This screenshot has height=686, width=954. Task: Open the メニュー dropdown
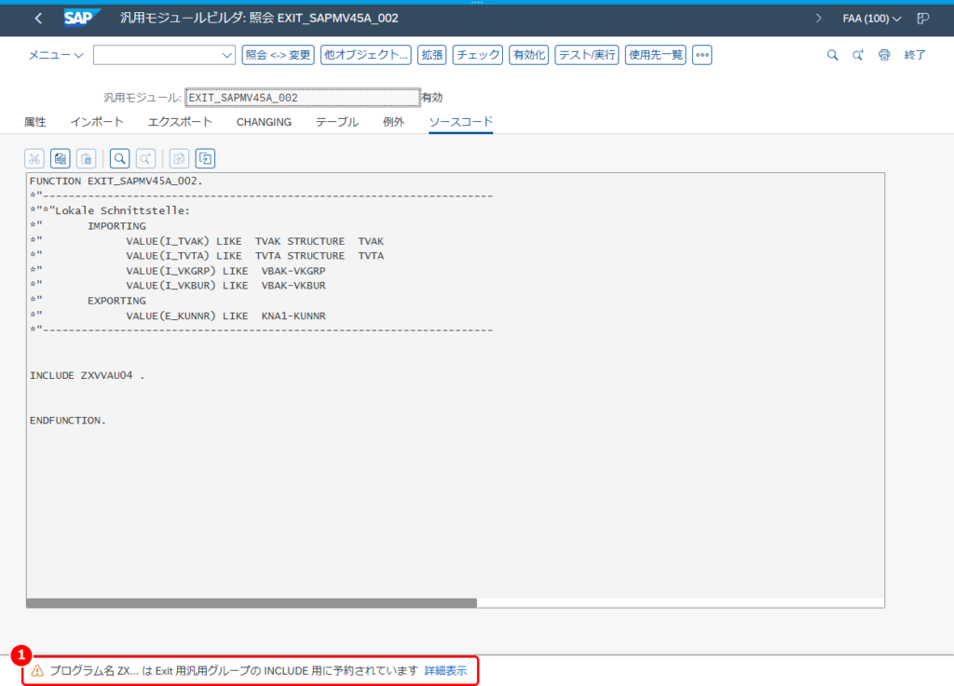coord(55,55)
